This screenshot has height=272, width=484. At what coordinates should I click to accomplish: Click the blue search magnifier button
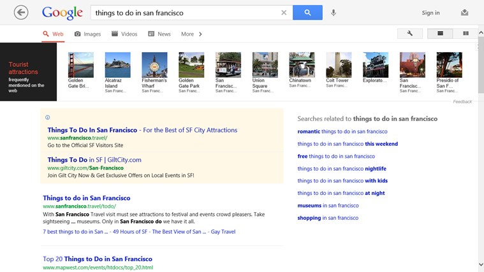[307, 12]
